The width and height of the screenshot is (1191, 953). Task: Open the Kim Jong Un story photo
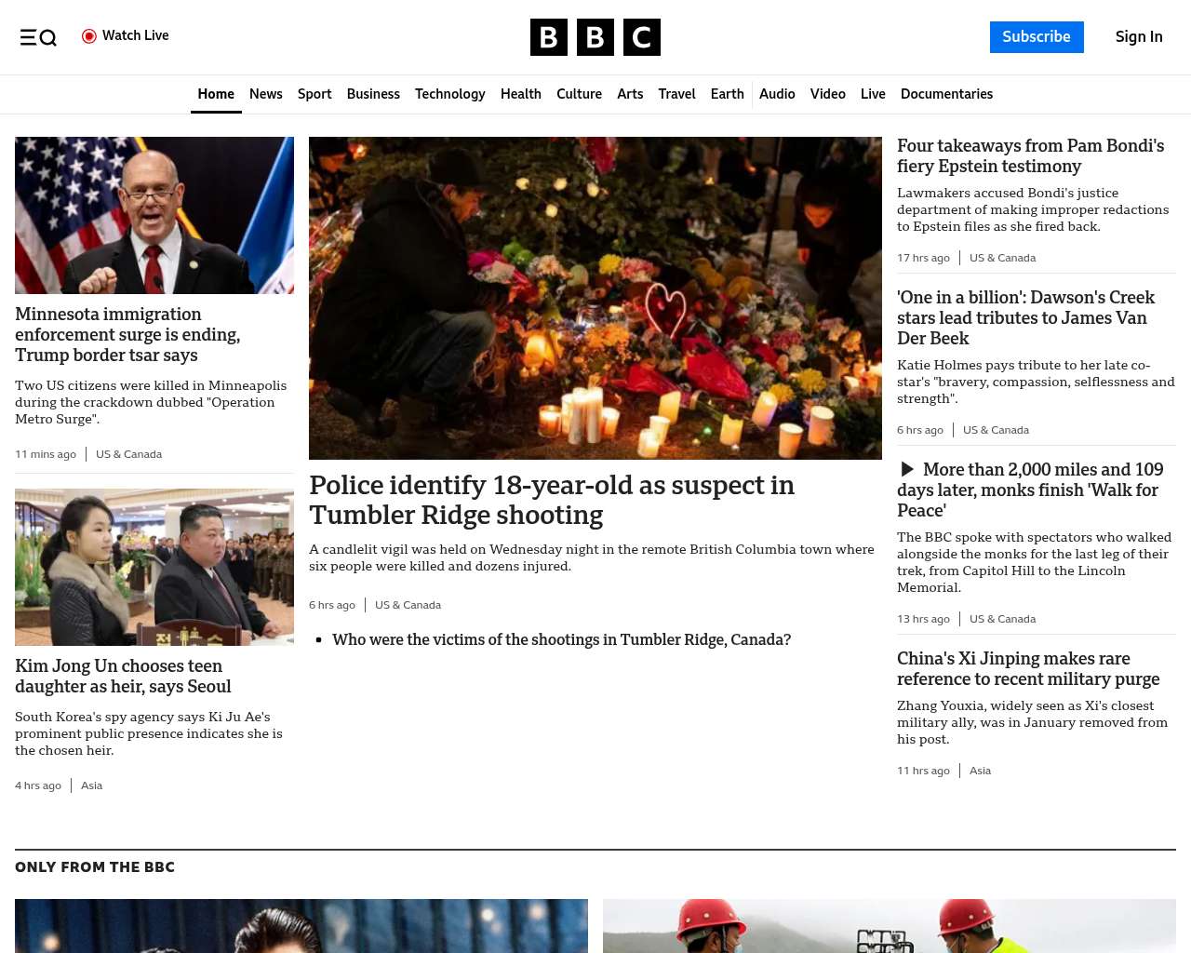click(x=154, y=567)
